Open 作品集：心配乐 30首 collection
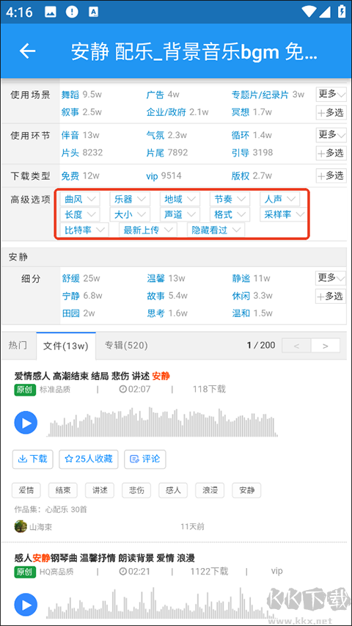 point(51,510)
